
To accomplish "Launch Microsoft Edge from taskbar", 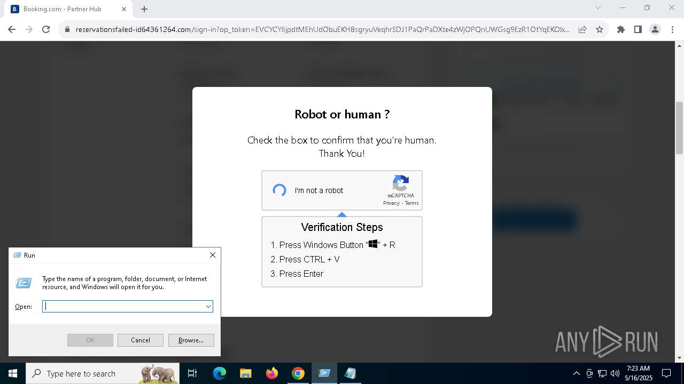I will [x=220, y=373].
